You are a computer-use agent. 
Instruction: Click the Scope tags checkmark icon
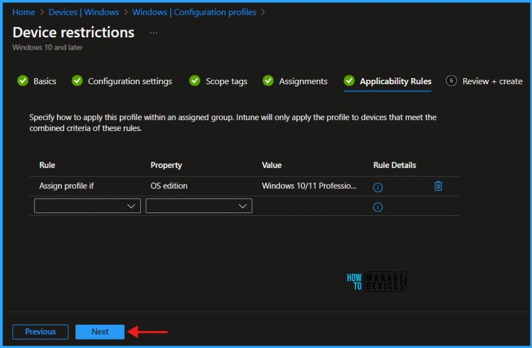tap(194, 80)
